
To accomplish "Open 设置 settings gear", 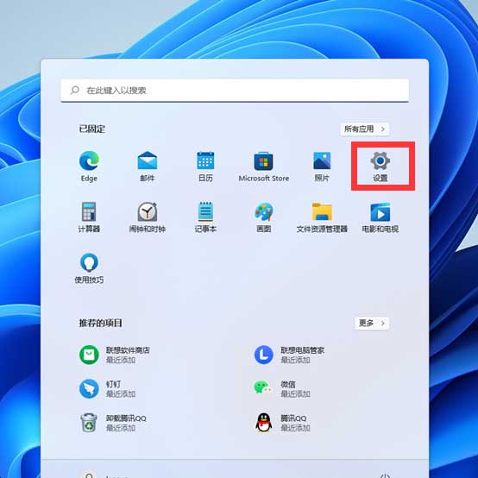I will [381, 167].
